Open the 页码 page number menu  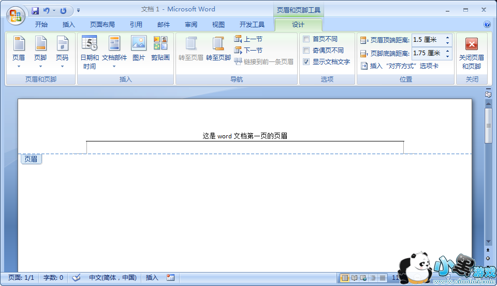[62, 52]
